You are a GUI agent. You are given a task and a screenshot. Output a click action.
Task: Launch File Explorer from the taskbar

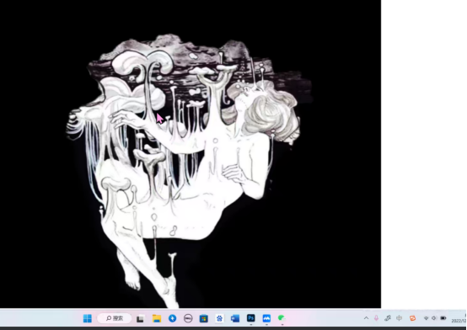(x=157, y=319)
